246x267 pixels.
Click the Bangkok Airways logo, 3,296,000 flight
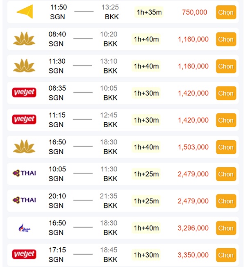tap(25, 228)
